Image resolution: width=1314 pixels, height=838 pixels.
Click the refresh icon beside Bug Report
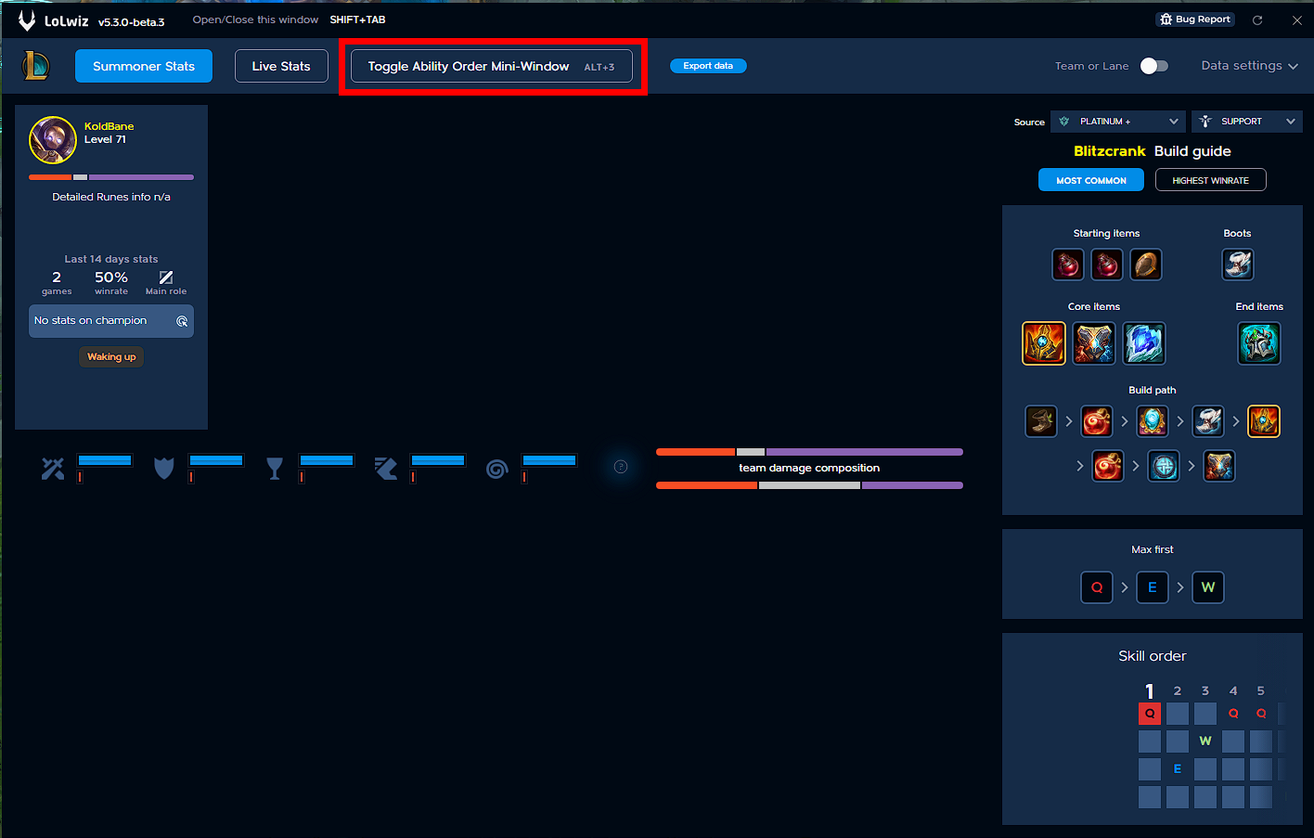[x=1257, y=19]
